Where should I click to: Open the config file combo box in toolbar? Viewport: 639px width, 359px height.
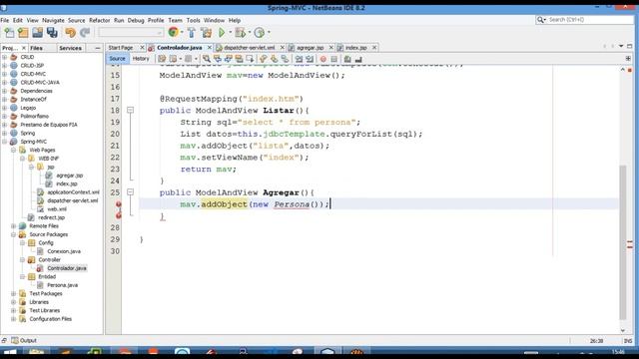point(131,32)
